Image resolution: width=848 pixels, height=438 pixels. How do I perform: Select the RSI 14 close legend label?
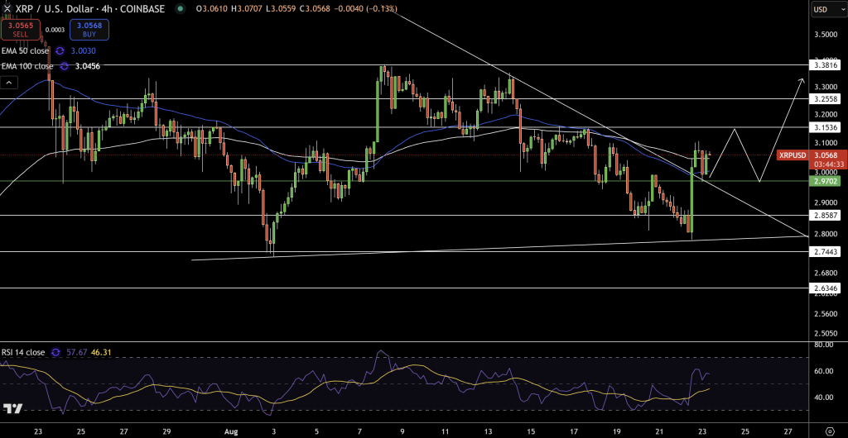coord(23,352)
